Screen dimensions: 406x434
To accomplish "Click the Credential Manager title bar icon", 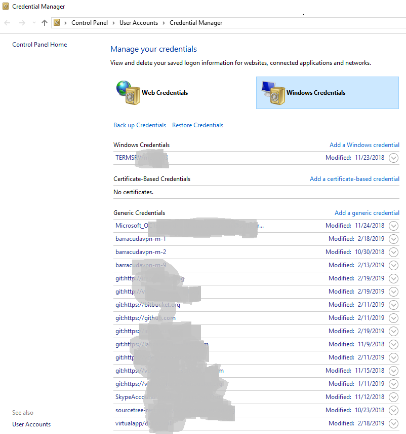I will (5, 6).
